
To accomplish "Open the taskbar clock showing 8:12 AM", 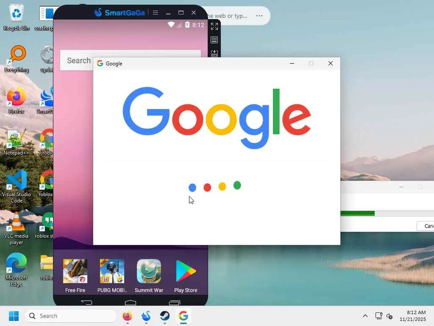I will (413, 316).
